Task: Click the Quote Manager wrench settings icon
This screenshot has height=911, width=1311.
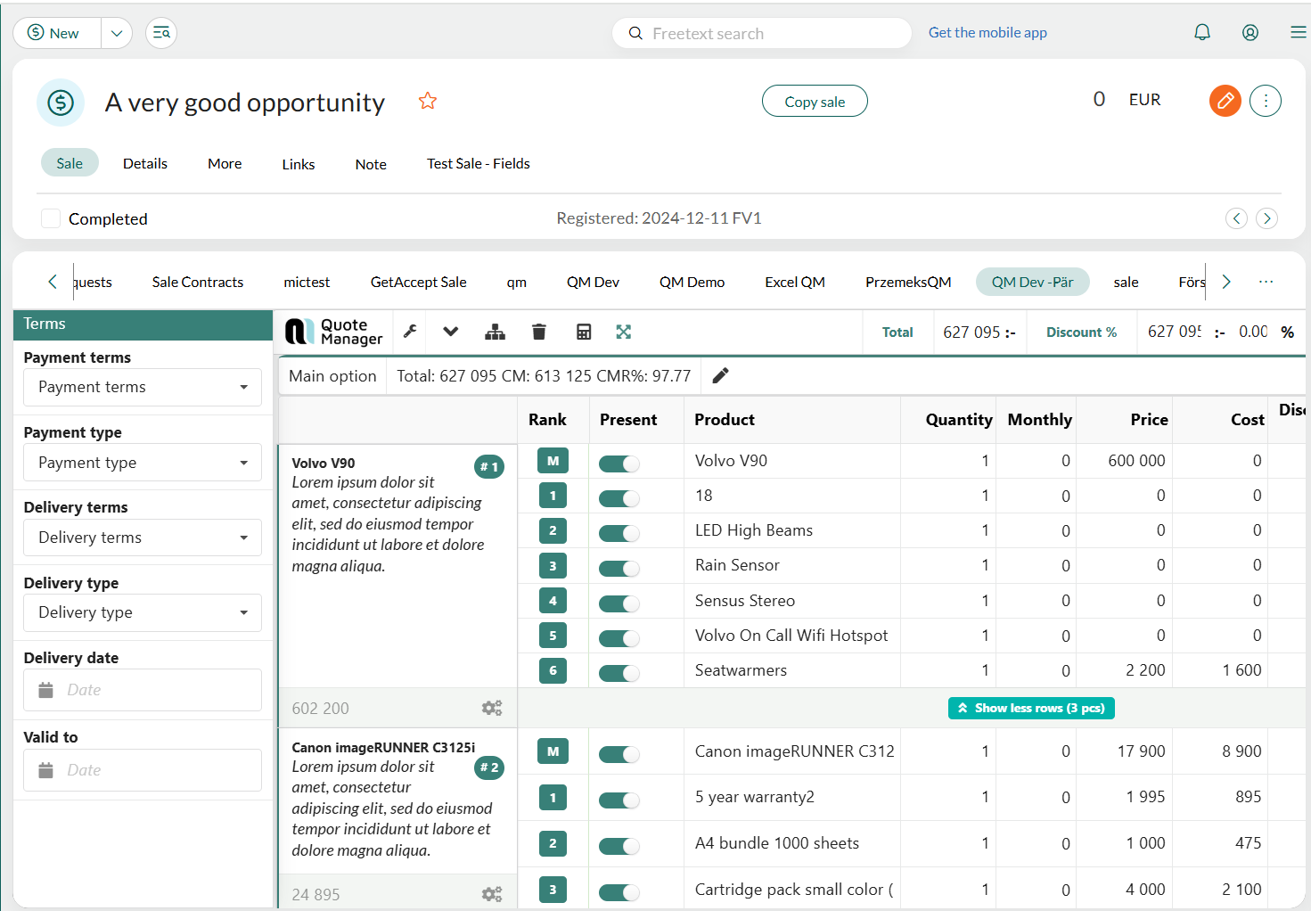Action: tap(411, 332)
